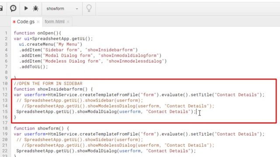Click showModalDialog call on line 15
This screenshot has height=157, width=280.
click(x=106, y=112)
